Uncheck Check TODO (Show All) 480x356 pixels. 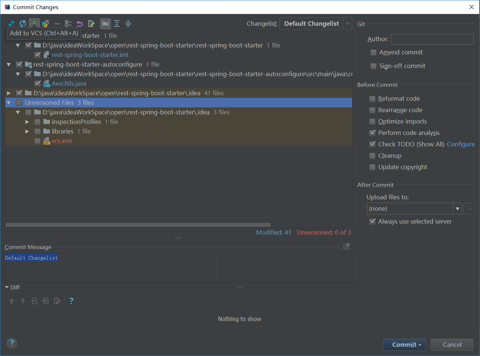point(372,145)
